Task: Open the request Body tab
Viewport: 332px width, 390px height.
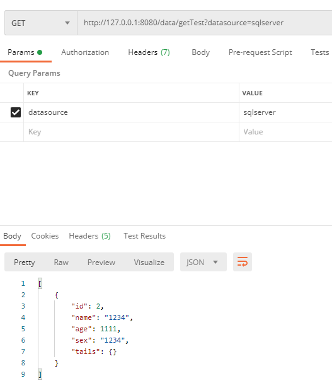Action: point(200,52)
